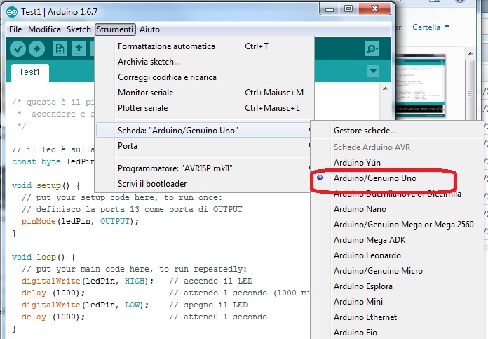The image size is (488, 339).
Task: Click the 'pinMode(ledPin, OUTPUT);' code line
Action: [x=80, y=221]
